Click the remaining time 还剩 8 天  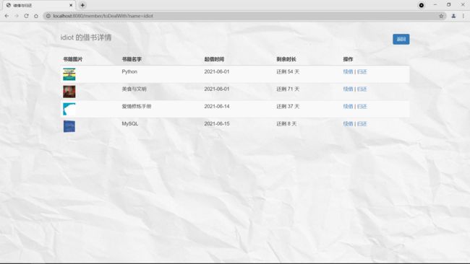(x=286, y=124)
